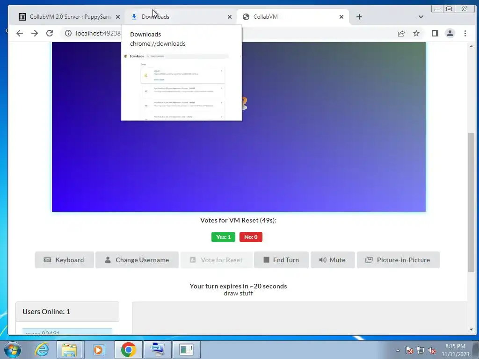Open the side panel icon
The height and width of the screenshot is (359, 479).
click(x=435, y=33)
